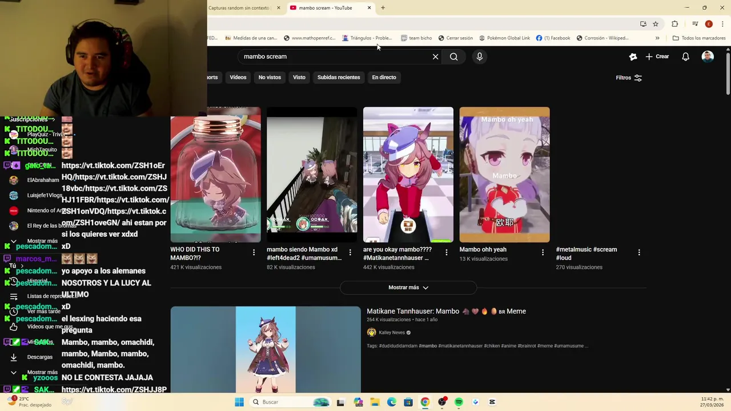Open the (1) Facebook bookmark
Image resolution: width=731 pixels, height=411 pixels.
(x=553, y=38)
